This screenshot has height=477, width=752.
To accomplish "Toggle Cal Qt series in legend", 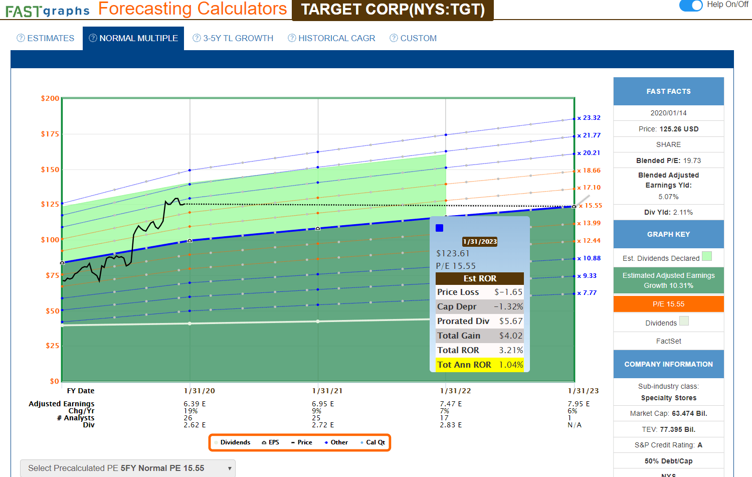I will (373, 442).
